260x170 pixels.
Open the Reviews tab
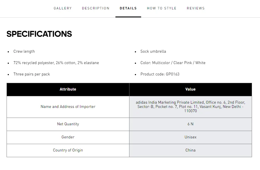pos(196,8)
